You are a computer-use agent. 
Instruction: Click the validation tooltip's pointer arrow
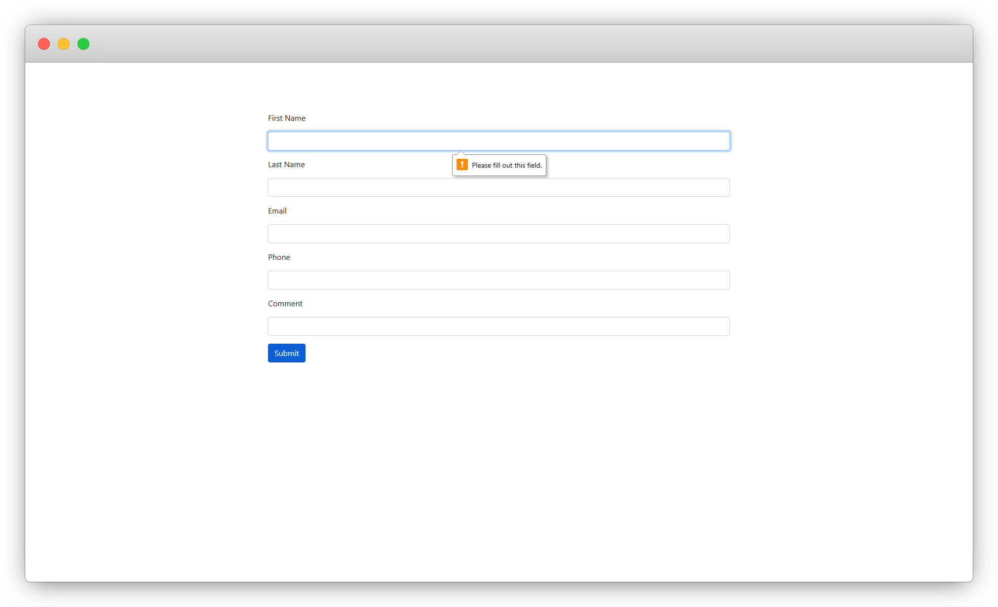(x=461, y=153)
